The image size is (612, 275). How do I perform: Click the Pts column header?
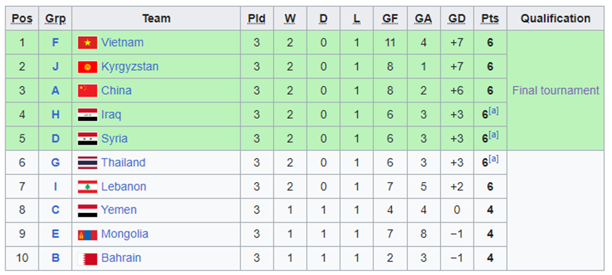(x=490, y=19)
